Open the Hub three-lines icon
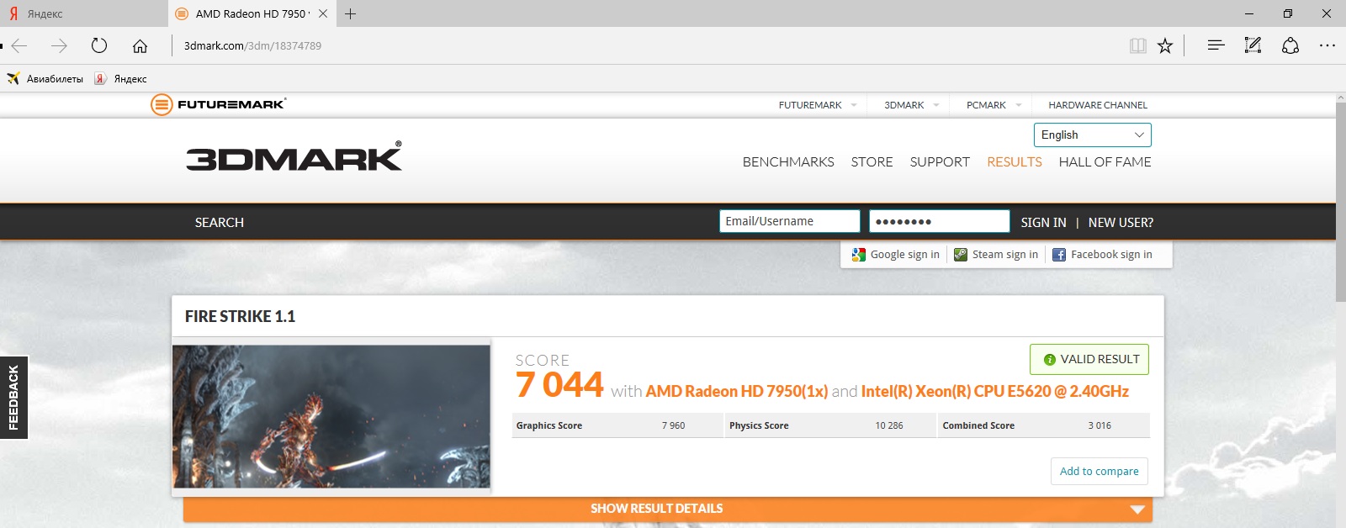This screenshot has width=1346, height=528. [1216, 45]
